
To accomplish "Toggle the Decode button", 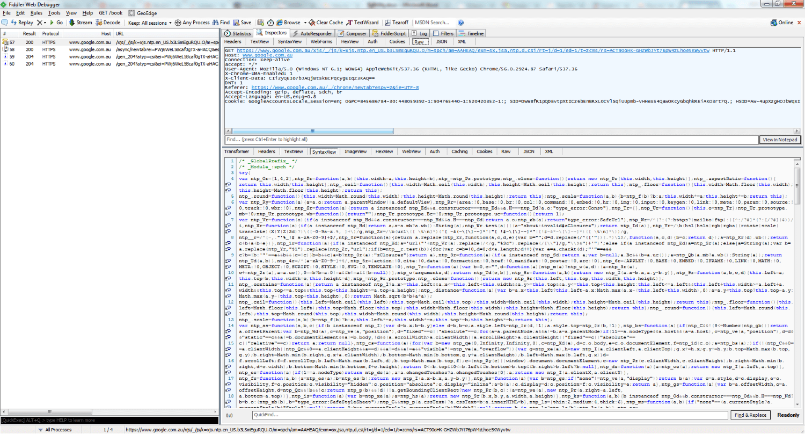I will [x=108, y=23].
